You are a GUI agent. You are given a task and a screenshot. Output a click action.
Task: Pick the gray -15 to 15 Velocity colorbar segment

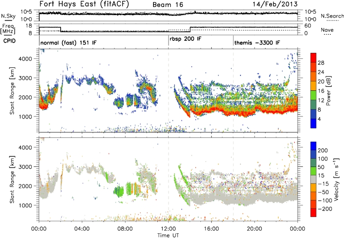313,180
